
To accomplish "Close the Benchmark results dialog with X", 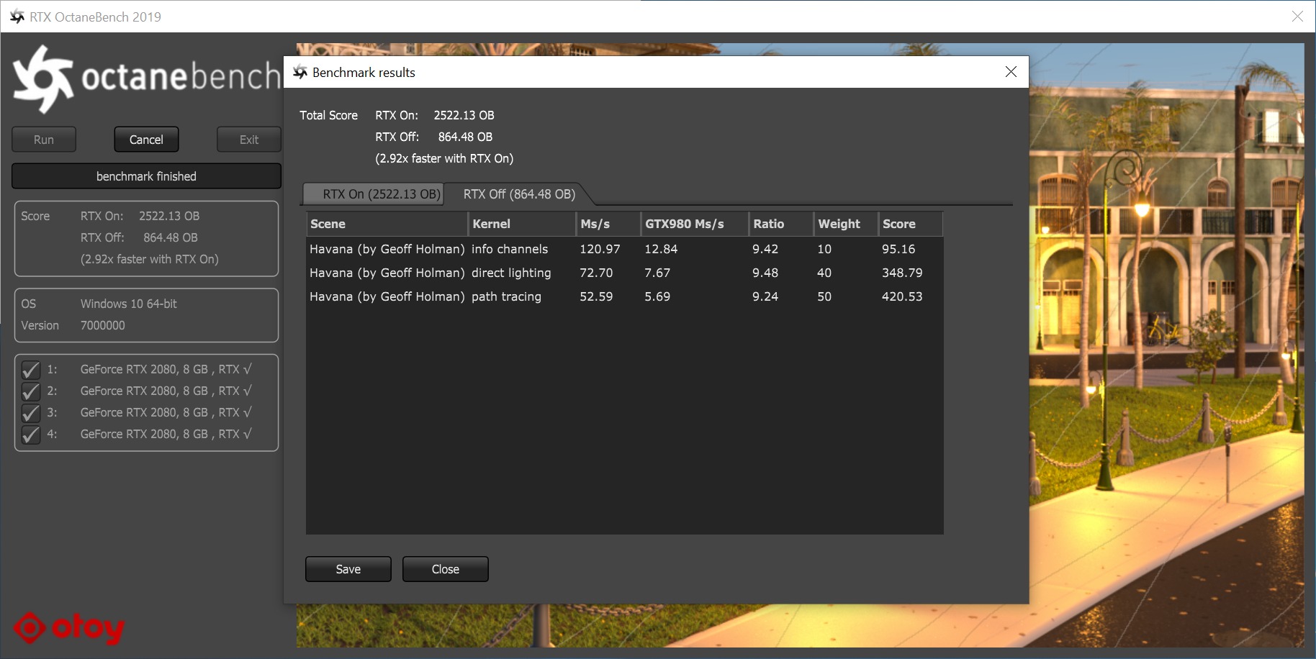I will coord(1011,72).
